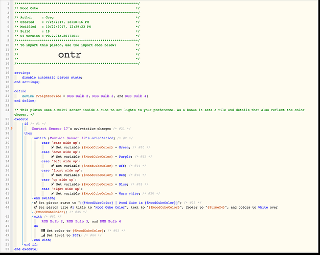This screenshot has height=255, width=320.
Task: Click the 'UI version : v0.2.0fa.20171011' line
Action: 50,36
